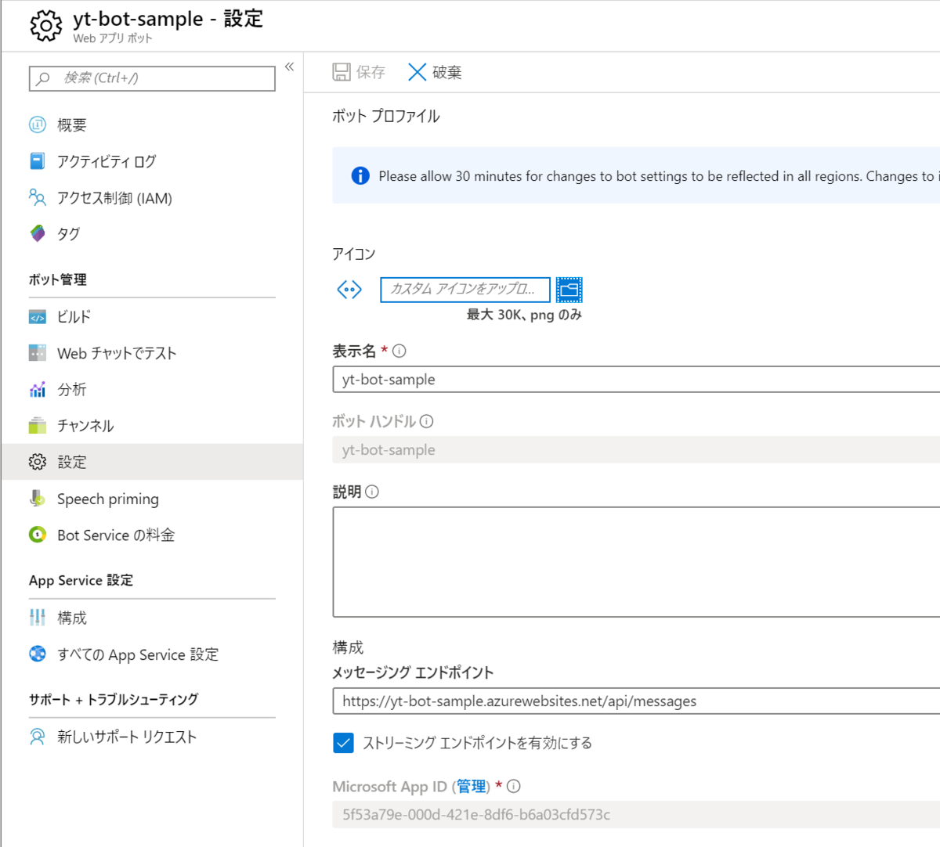Viewport: 940px width, 847px height.
Task: Click the 破棄 X icon
Action: 418,72
